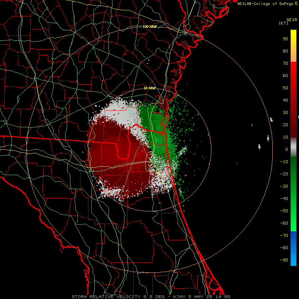The width and height of the screenshot is (299, 299).
Task: Click the -20 value on the velocity scale
Action: (284, 174)
